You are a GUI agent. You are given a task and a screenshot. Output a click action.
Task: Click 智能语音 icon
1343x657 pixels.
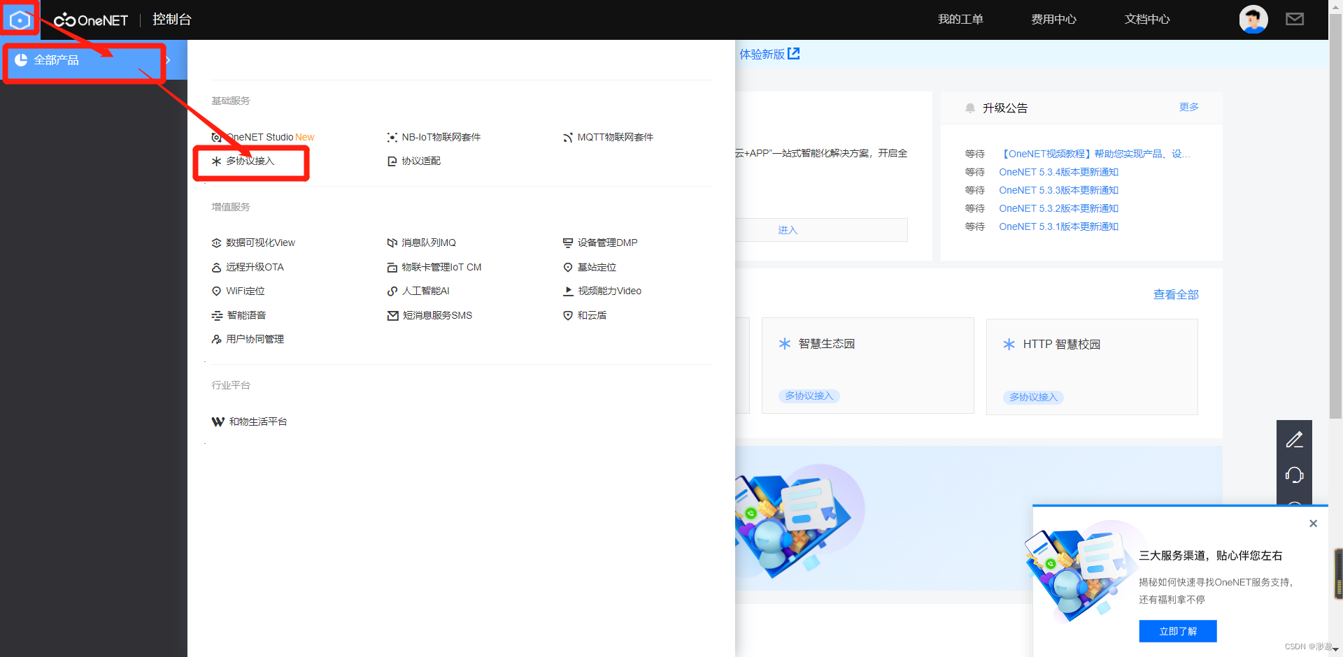pyautogui.click(x=217, y=316)
